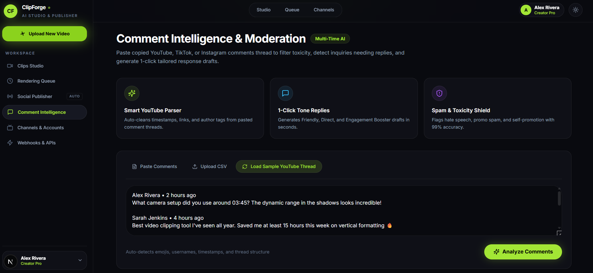
Task: Toggle the light/dark theme sun button
Action: tap(576, 10)
